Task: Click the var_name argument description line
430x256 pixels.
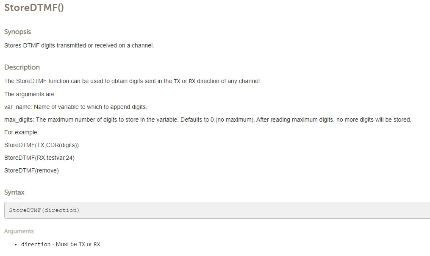Action: pos(76,107)
